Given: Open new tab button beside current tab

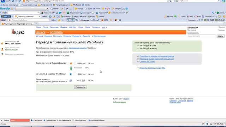Looking at the screenshot, I should pos(36,24).
